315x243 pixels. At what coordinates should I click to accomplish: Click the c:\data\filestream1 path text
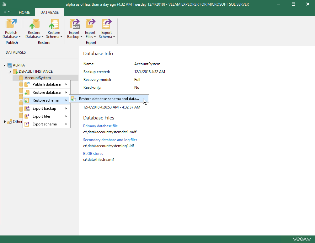pyautogui.click(x=99, y=160)
